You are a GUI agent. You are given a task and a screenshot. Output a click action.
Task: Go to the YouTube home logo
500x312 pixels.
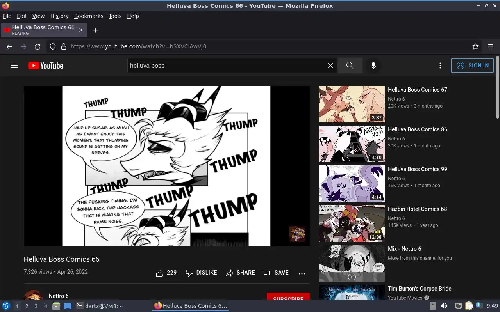(x=46, y=66)
